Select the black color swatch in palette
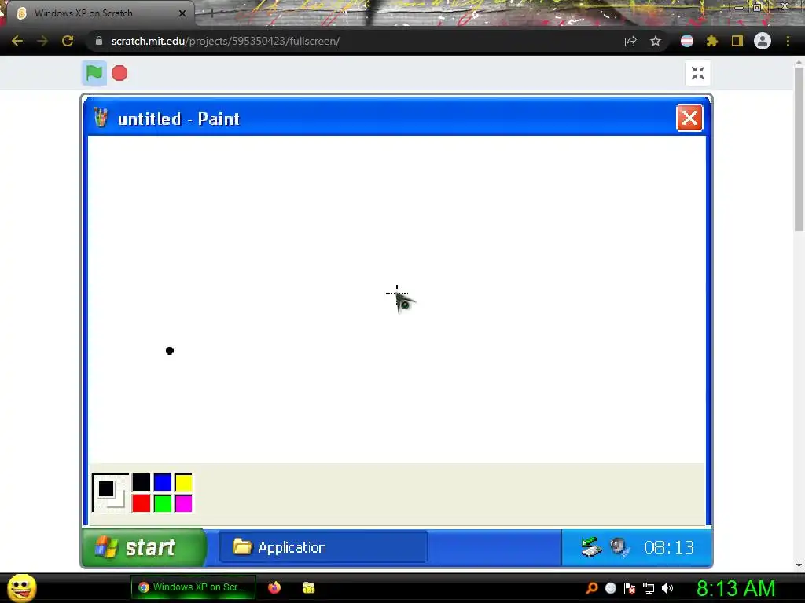 click(142, 482)
